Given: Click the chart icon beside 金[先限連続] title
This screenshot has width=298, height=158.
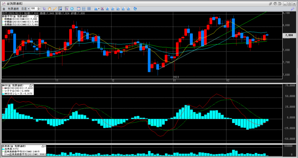Looking at the screenshot, I should coord(4,3).
